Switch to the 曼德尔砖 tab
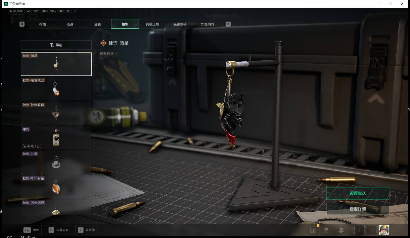 tap(180, 24)
